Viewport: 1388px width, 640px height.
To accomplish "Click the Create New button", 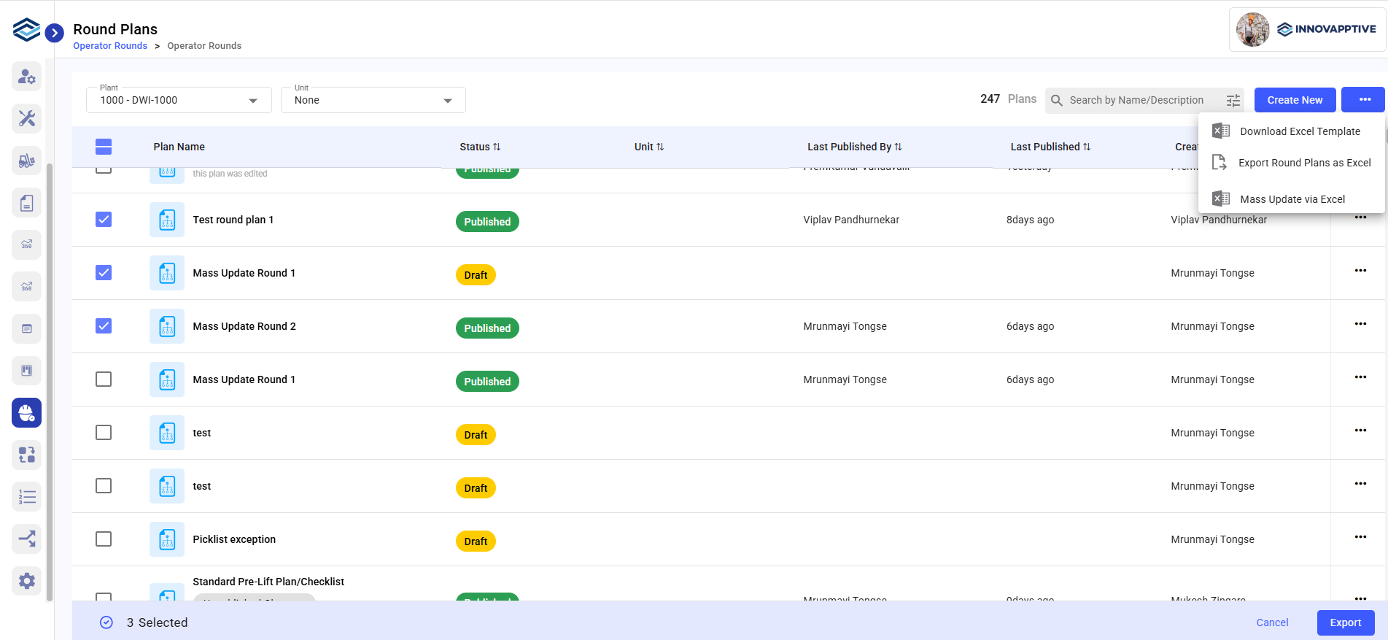I will coord(1294,100).
